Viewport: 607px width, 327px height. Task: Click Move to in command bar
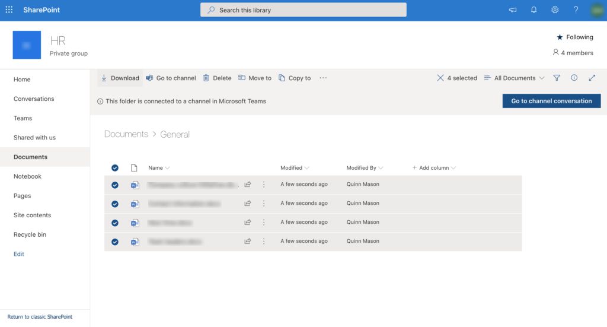[255, 78]
